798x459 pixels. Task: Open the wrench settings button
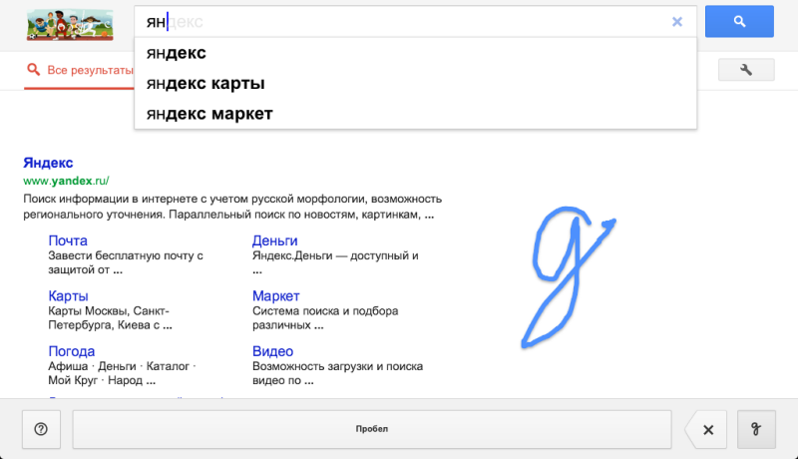746,69
